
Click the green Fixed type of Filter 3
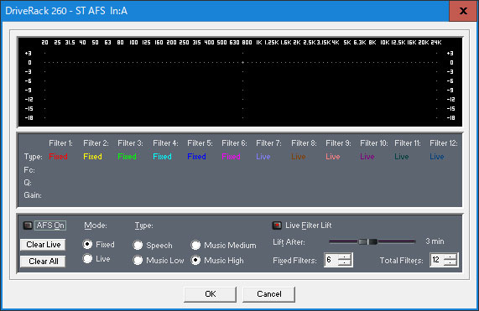click(x=127, y=157)
